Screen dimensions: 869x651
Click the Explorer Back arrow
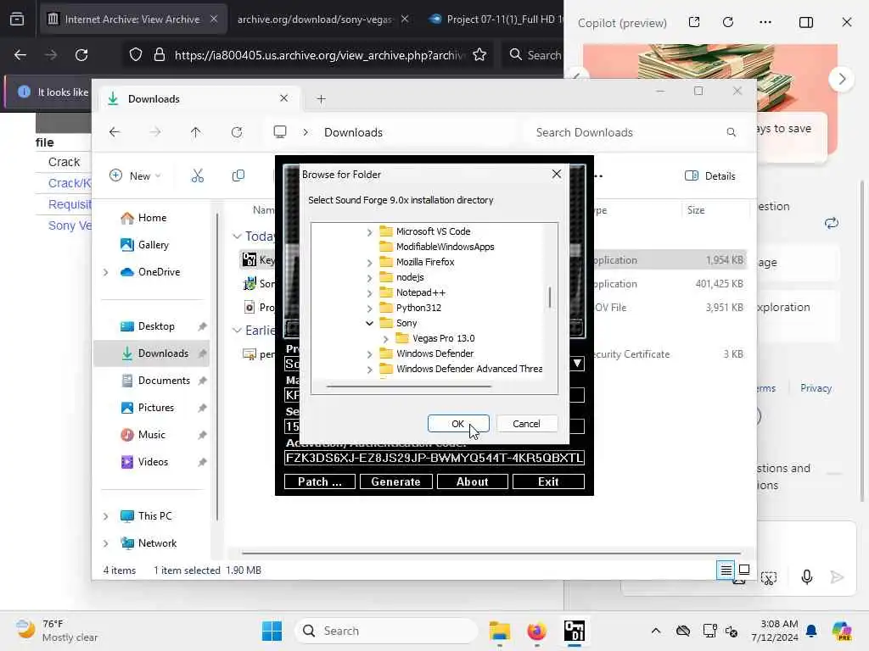(x=115, y=132)
